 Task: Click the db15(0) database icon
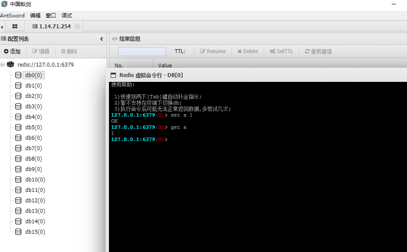(x=18, y=232)
